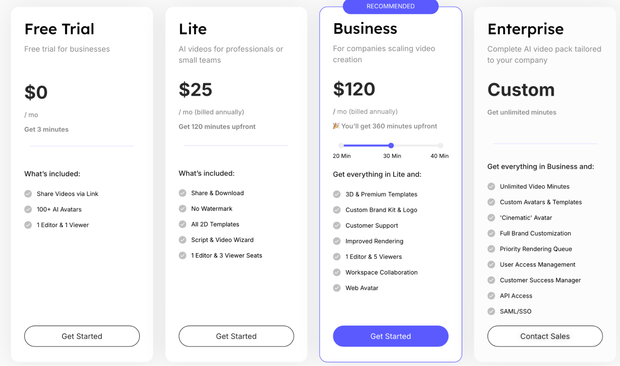Screen dimensions: 620x366
Task: Select the 20 Min slider stop
Action: click(341, 145)
